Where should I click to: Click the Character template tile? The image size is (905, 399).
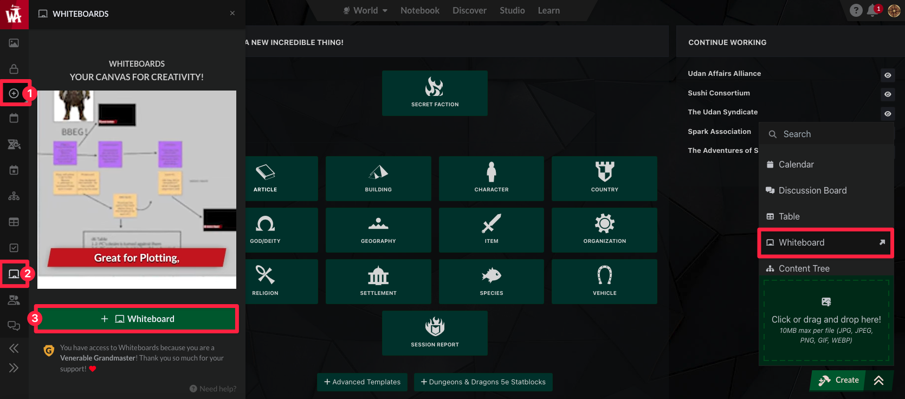(x=491, y=178)
